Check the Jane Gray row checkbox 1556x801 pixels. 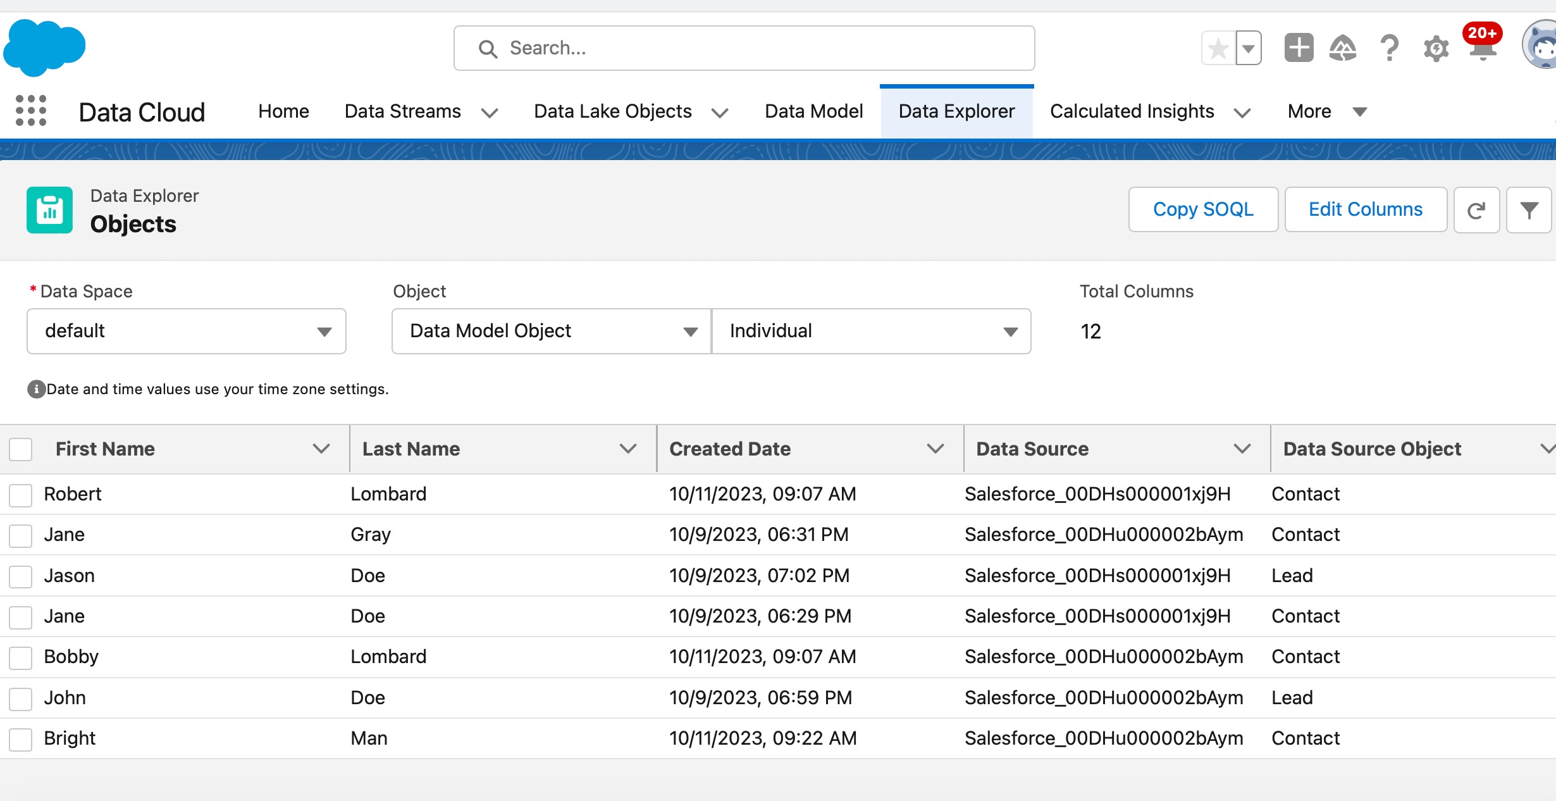[21, 535]
